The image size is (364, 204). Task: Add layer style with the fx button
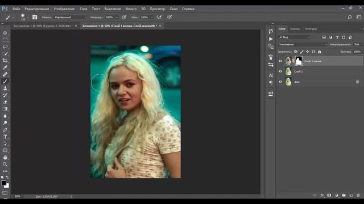click(x=322, y=195)
